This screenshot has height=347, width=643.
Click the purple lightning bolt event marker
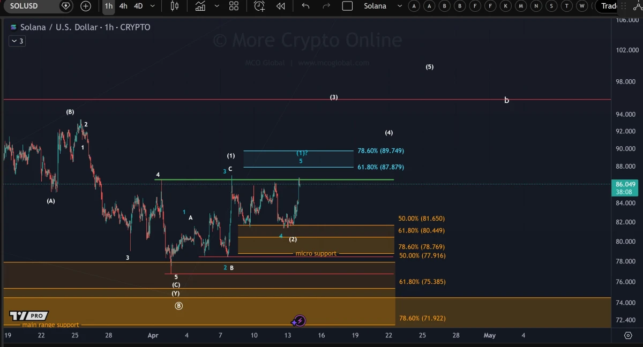pos(300,321)
